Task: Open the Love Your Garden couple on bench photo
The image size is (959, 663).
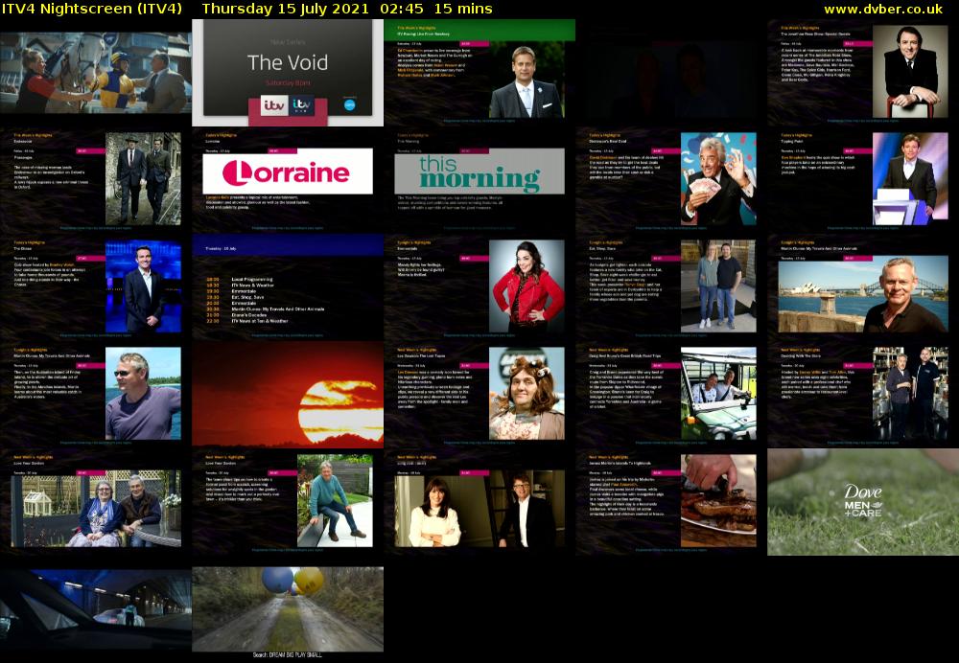Action: 95,509
